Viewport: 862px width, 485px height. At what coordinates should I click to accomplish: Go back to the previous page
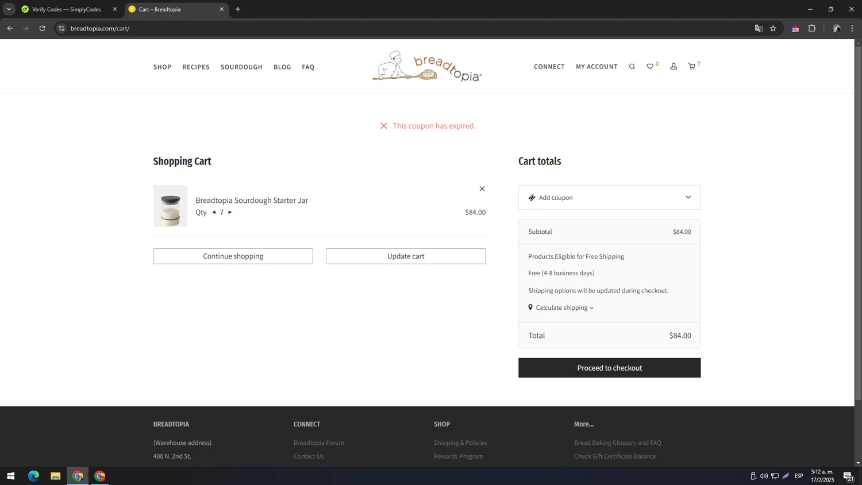click(10, 28)
